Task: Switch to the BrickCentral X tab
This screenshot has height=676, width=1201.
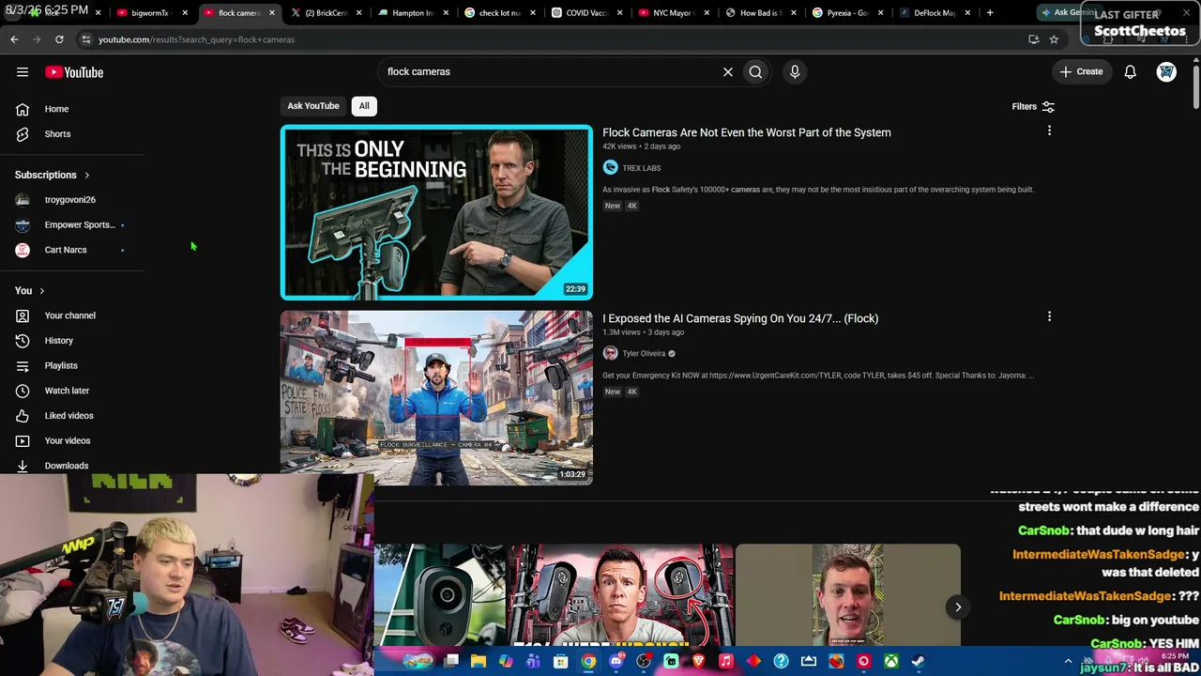Action: [x=326, y=13]
